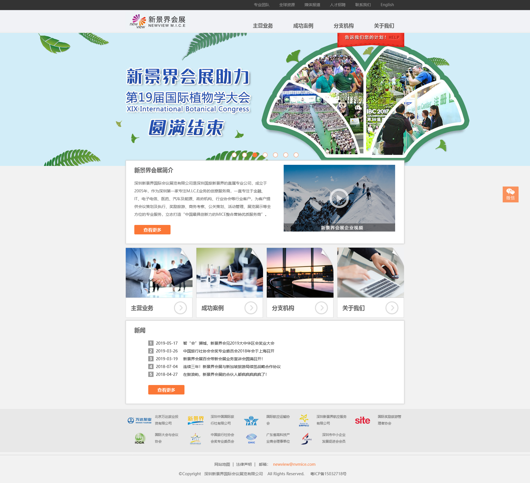Open the 成功案例 signing image card
530x483 pixels.
230,273
